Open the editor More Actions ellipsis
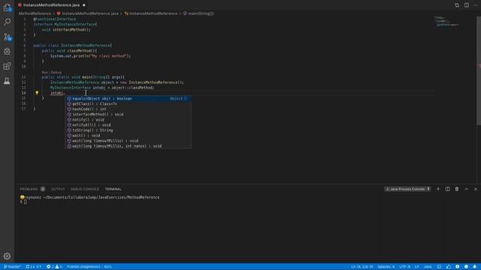The height and width of the screenshot is (270, 481). pos(476,5)
